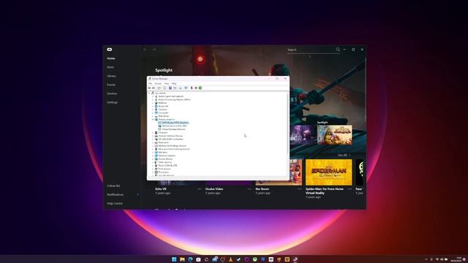Select Keyboards in the device tree

pos(164,142)
